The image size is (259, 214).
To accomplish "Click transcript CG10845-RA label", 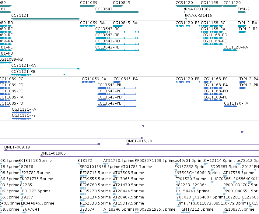I will [125, 23].
